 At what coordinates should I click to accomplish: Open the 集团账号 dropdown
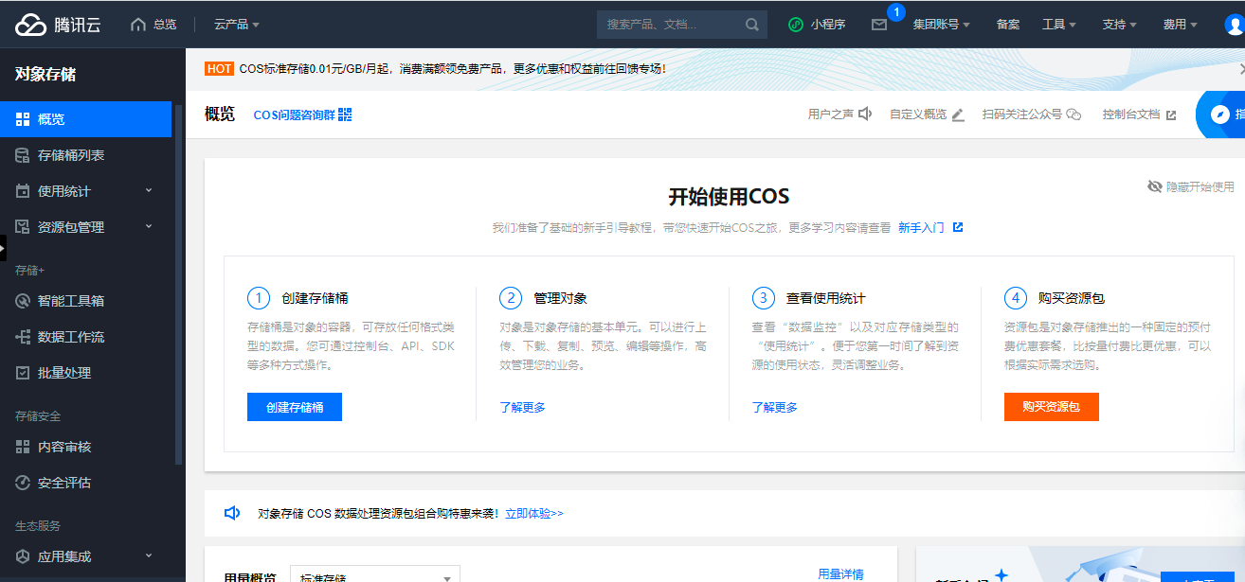pyautogui.click(x=941, y=25)
